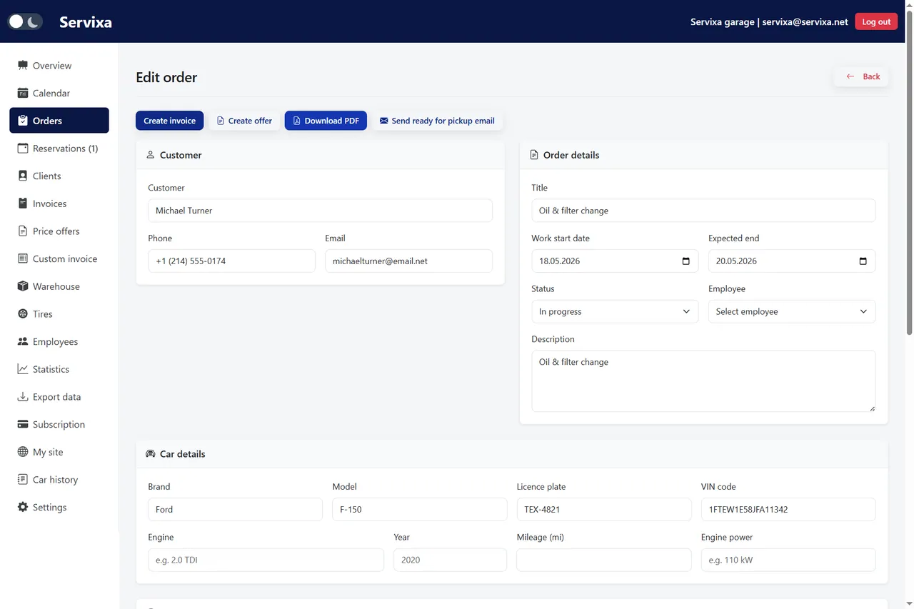Viewport: 914px width, 609px height.
Task: Click the Custom invoice sidebar icon
Action: tap(23, 258)
